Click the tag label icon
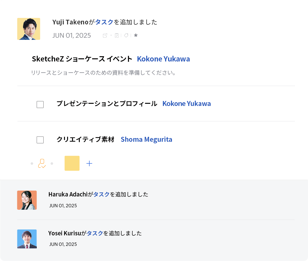The height and width of the screenshot is (261, 308). point(126,36)
